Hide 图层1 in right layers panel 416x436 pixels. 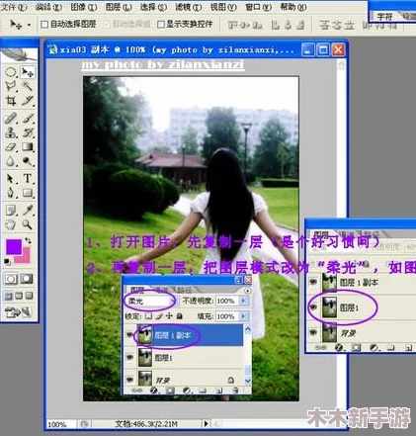(313, 307)
